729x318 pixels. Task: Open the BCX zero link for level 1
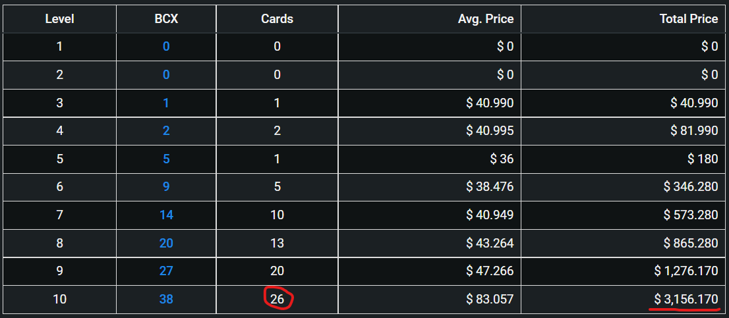(x=166, y=47)
